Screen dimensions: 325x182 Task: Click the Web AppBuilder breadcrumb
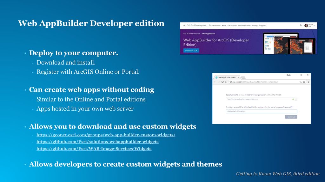[x=209, y=33]
